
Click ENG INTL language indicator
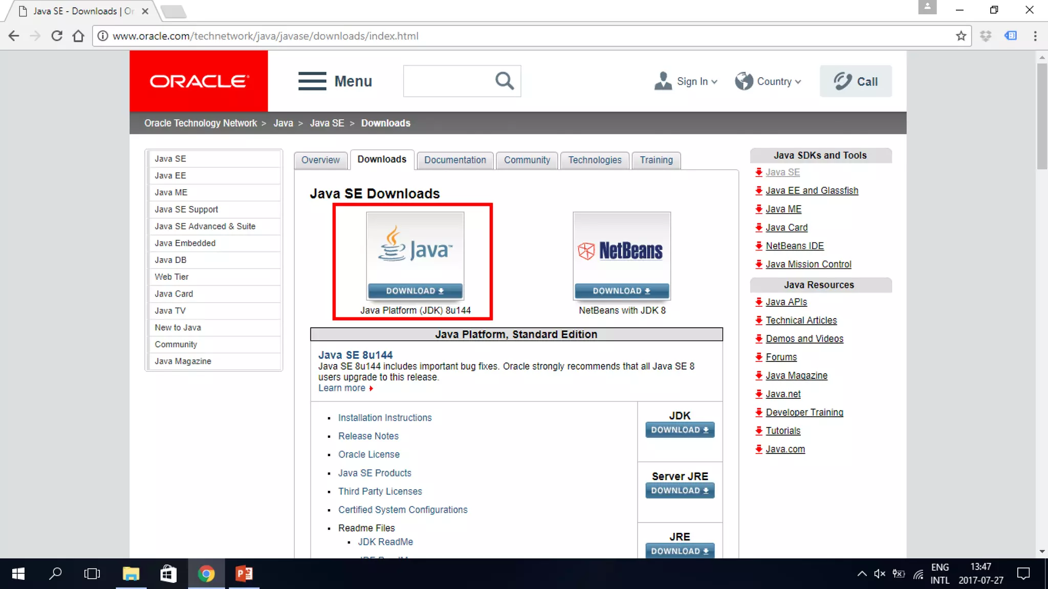(940, 574)
